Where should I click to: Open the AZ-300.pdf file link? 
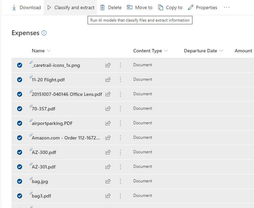click(44, 152)
